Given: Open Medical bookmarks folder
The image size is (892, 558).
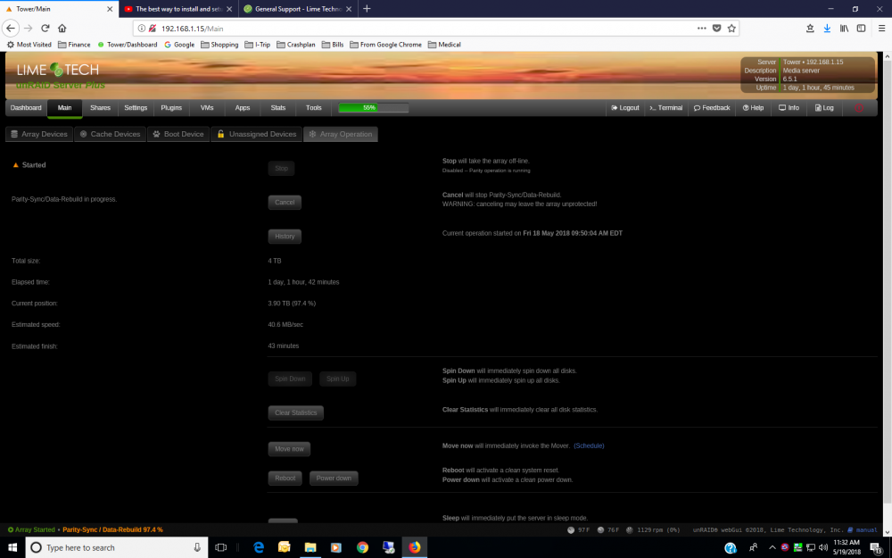Looking at the screenshot, I should [444, 45].
